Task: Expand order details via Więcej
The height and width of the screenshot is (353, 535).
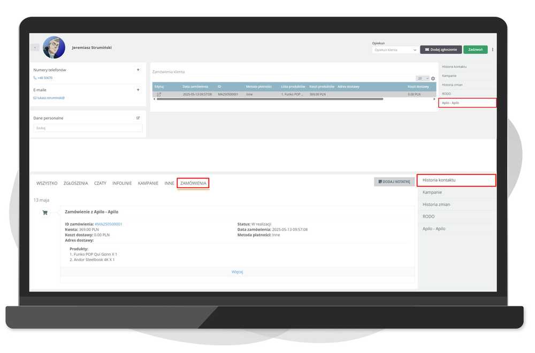Action: pyautogui.click(x=238, y=272)
